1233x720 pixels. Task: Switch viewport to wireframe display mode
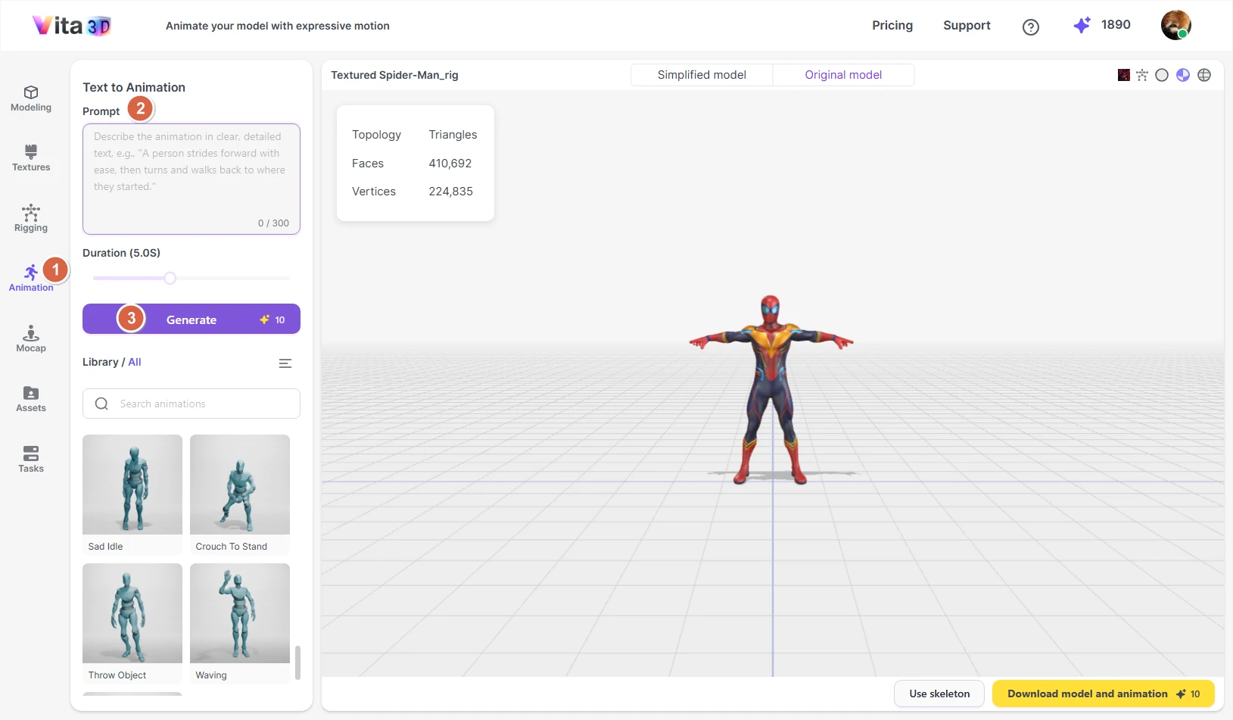(1204, 75)
